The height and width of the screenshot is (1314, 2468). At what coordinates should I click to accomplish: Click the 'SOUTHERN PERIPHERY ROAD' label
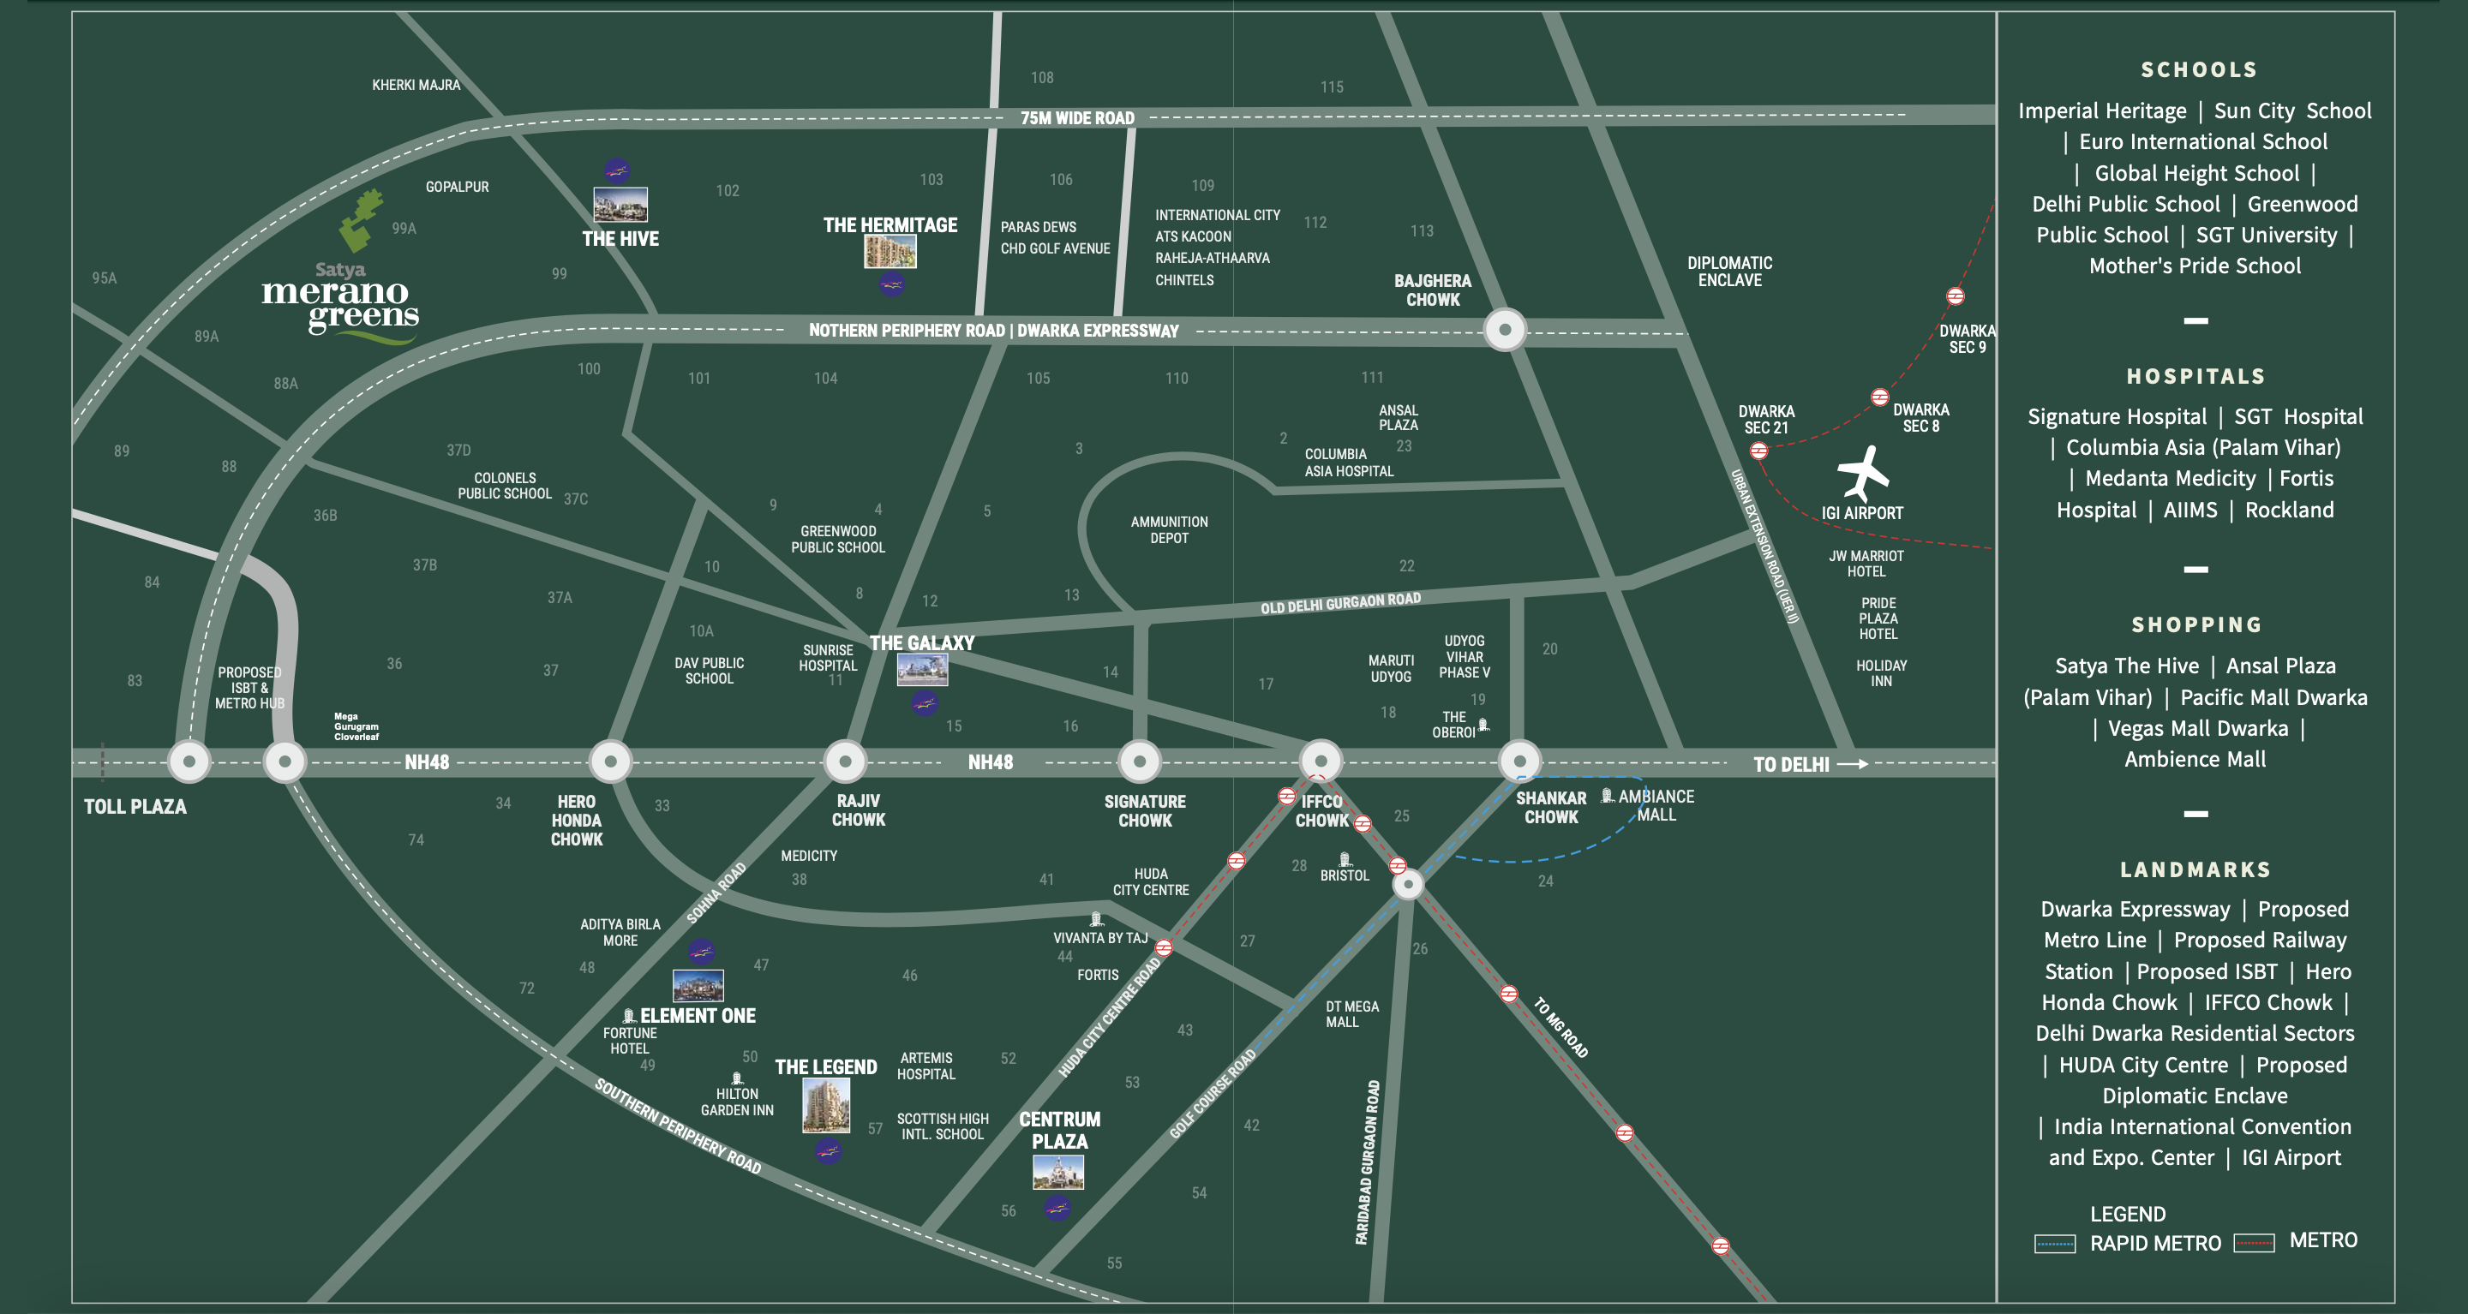pyautogui.click(x=679, y=1127)
